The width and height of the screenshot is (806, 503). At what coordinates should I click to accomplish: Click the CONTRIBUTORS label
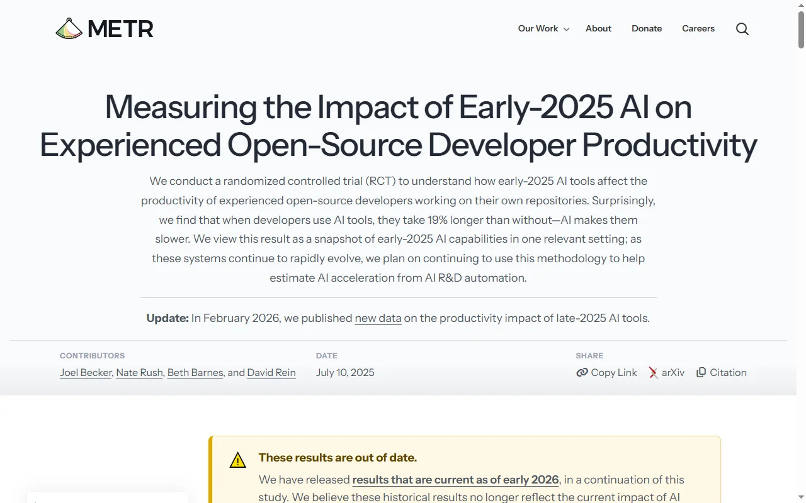(x=92, y=355)
